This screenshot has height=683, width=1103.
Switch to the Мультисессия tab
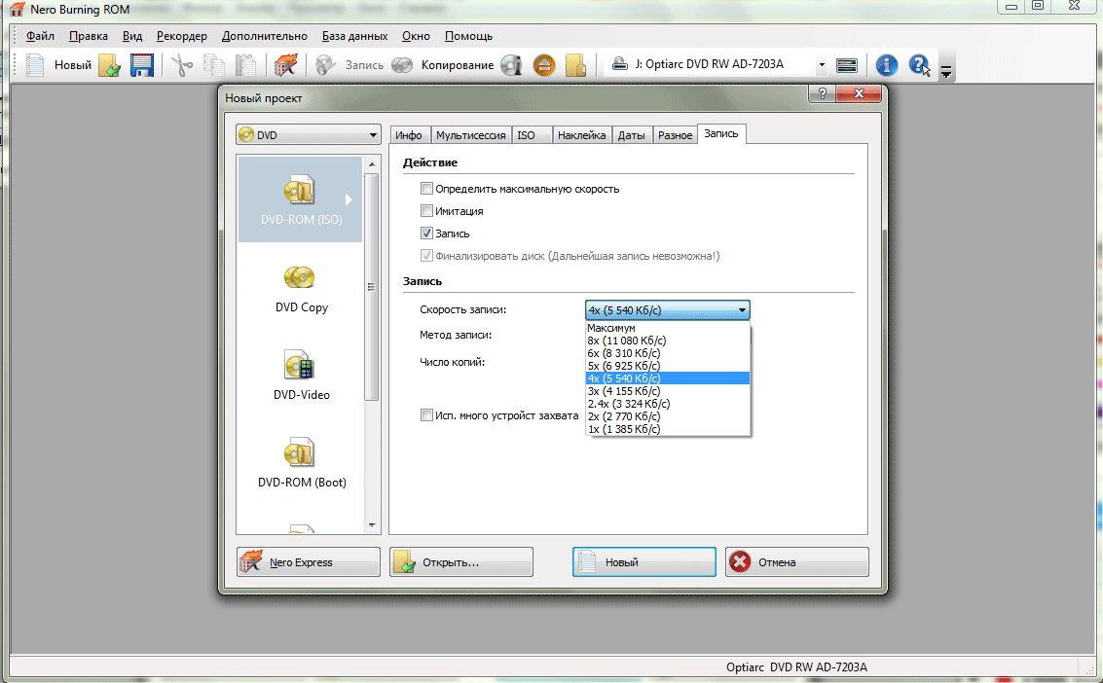click(470, 135)
